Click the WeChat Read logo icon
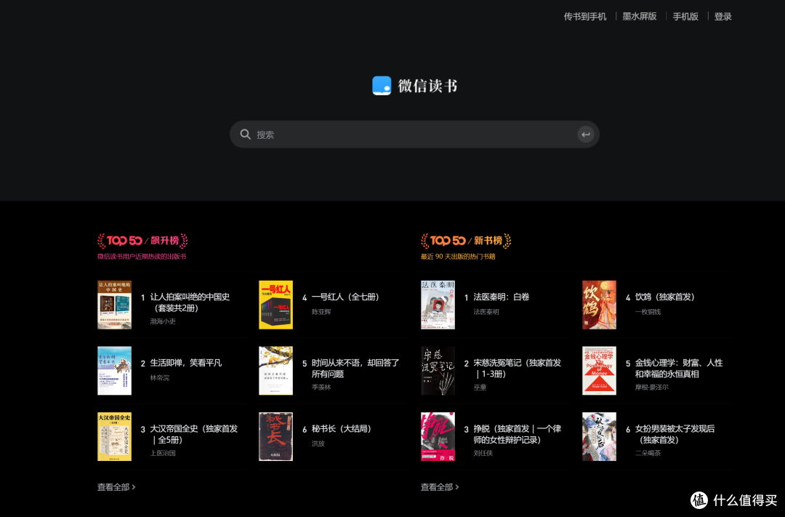This screenshot has height=517, width=785. click(x=382, y=86)
